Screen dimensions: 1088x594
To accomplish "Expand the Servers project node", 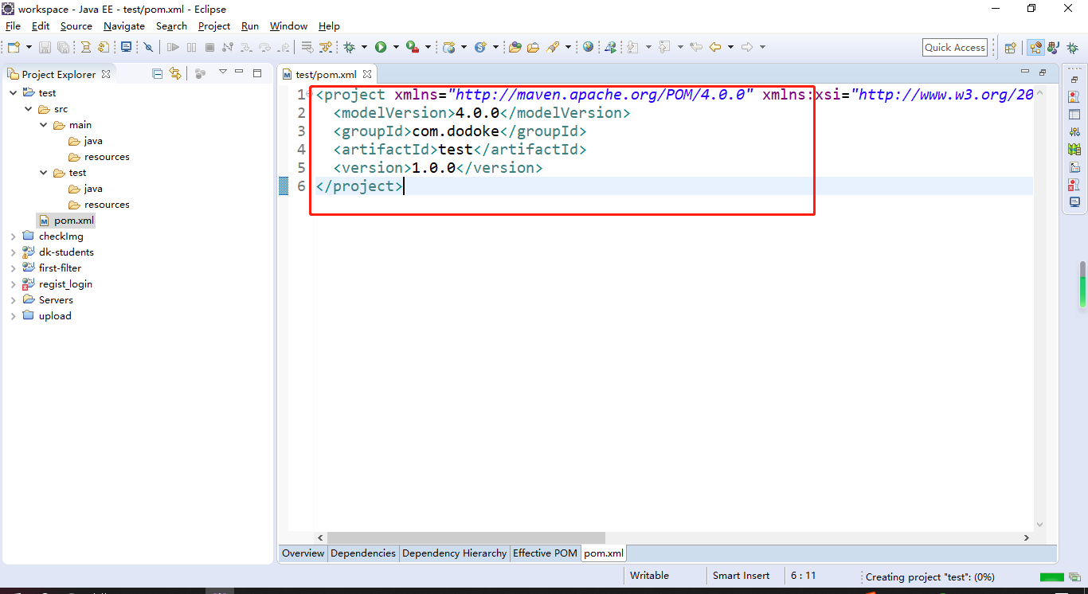I will click(13, 300).
